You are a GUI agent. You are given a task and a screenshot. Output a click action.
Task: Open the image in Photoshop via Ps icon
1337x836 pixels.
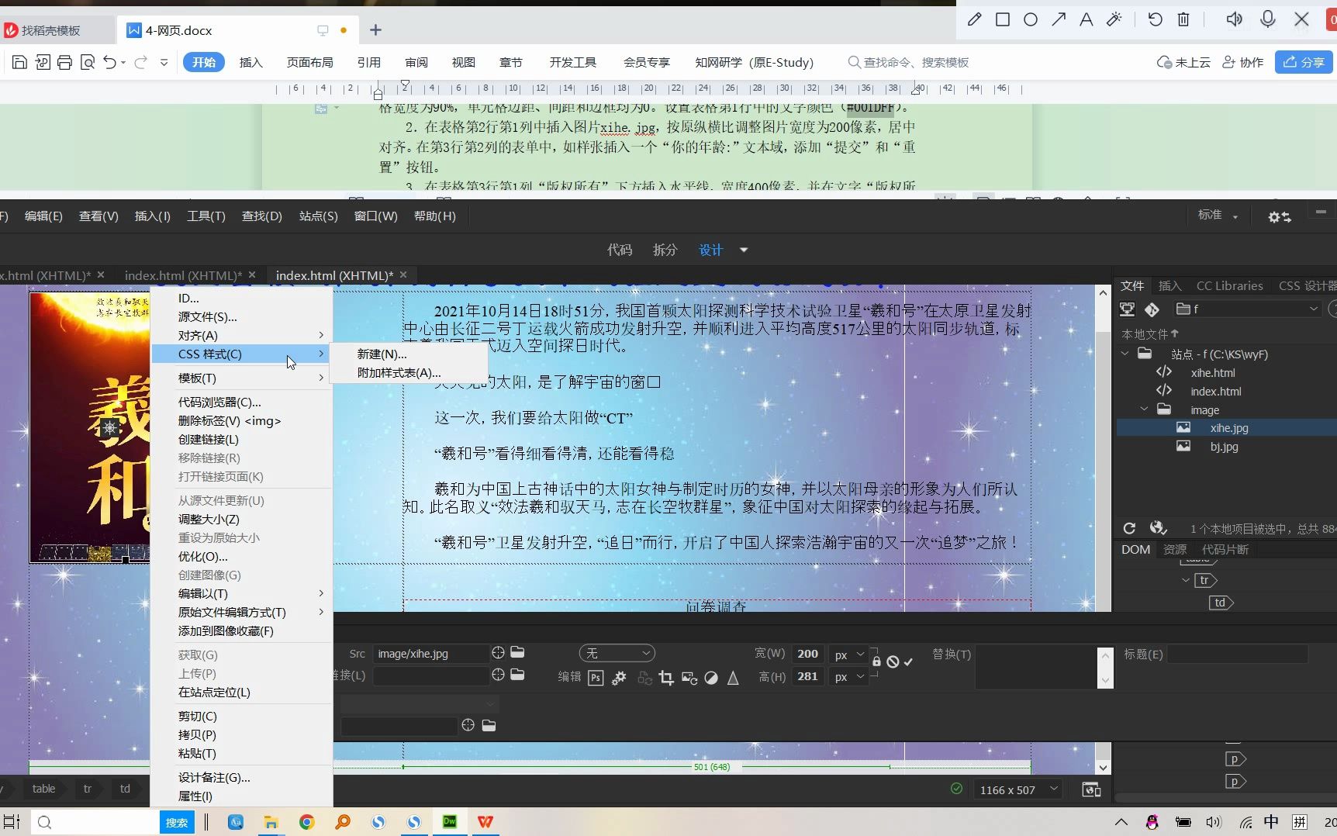(x=596, y=678)
